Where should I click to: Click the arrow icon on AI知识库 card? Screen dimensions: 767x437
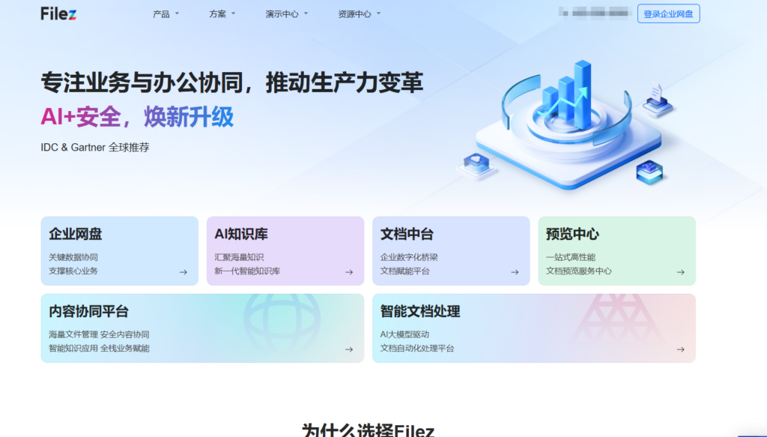(348, 274)
